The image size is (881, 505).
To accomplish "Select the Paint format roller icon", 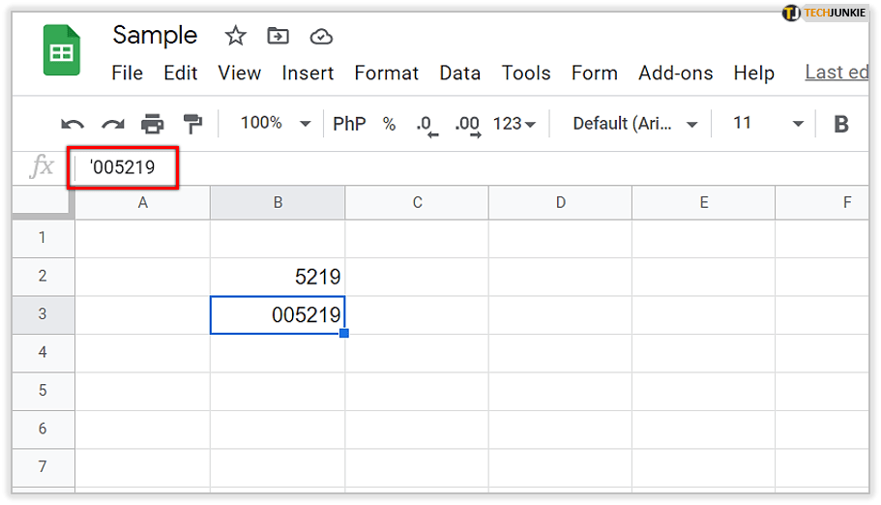I will (193, 124).
